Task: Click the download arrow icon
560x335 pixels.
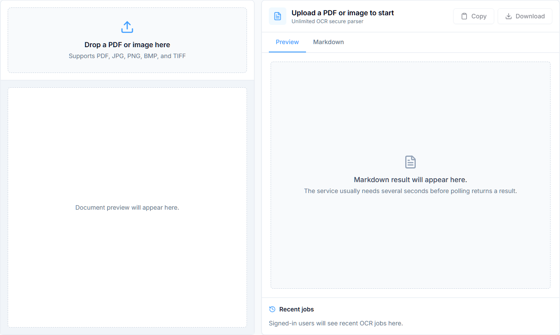Action: click(x=508, y=16)
